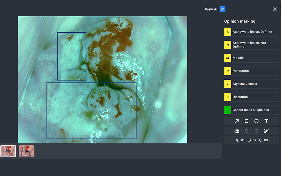Screen dimensions: 281x176
Task: Select the rectangle drawing tool
Action: pyautogui.click(x=247, y=121)
